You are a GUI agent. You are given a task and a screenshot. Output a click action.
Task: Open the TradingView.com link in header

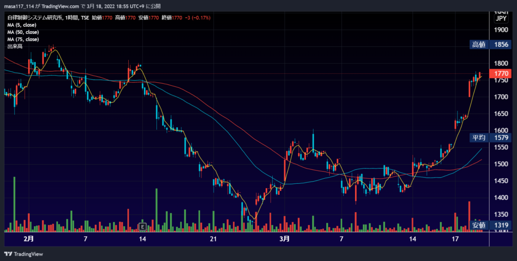pos(61,6)
